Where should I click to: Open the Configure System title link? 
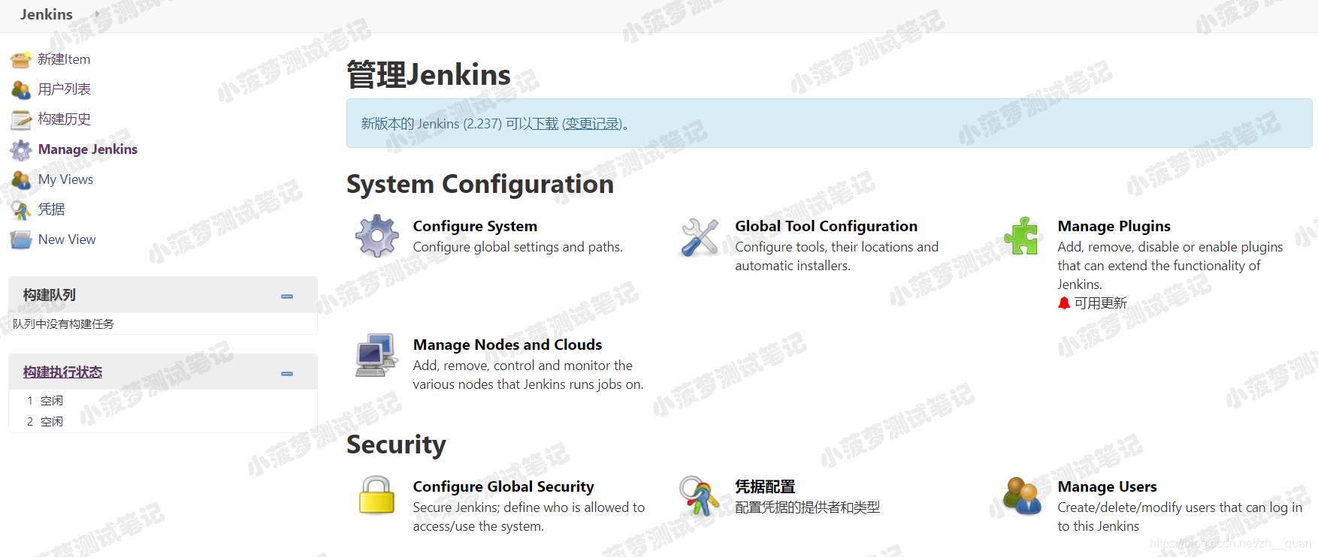click(475, 226)
